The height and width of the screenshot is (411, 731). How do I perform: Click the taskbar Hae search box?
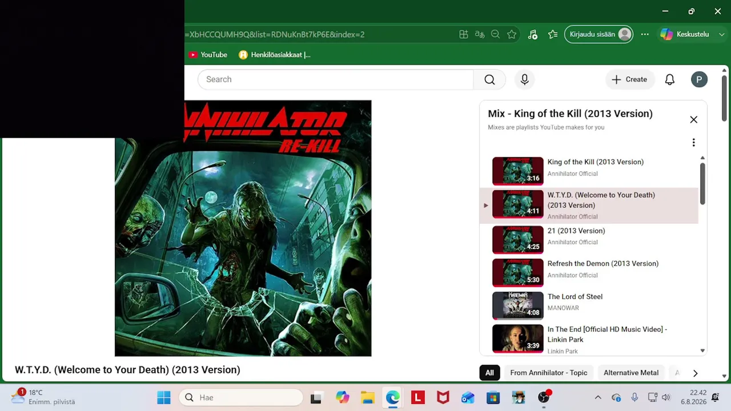click(241, 398)
